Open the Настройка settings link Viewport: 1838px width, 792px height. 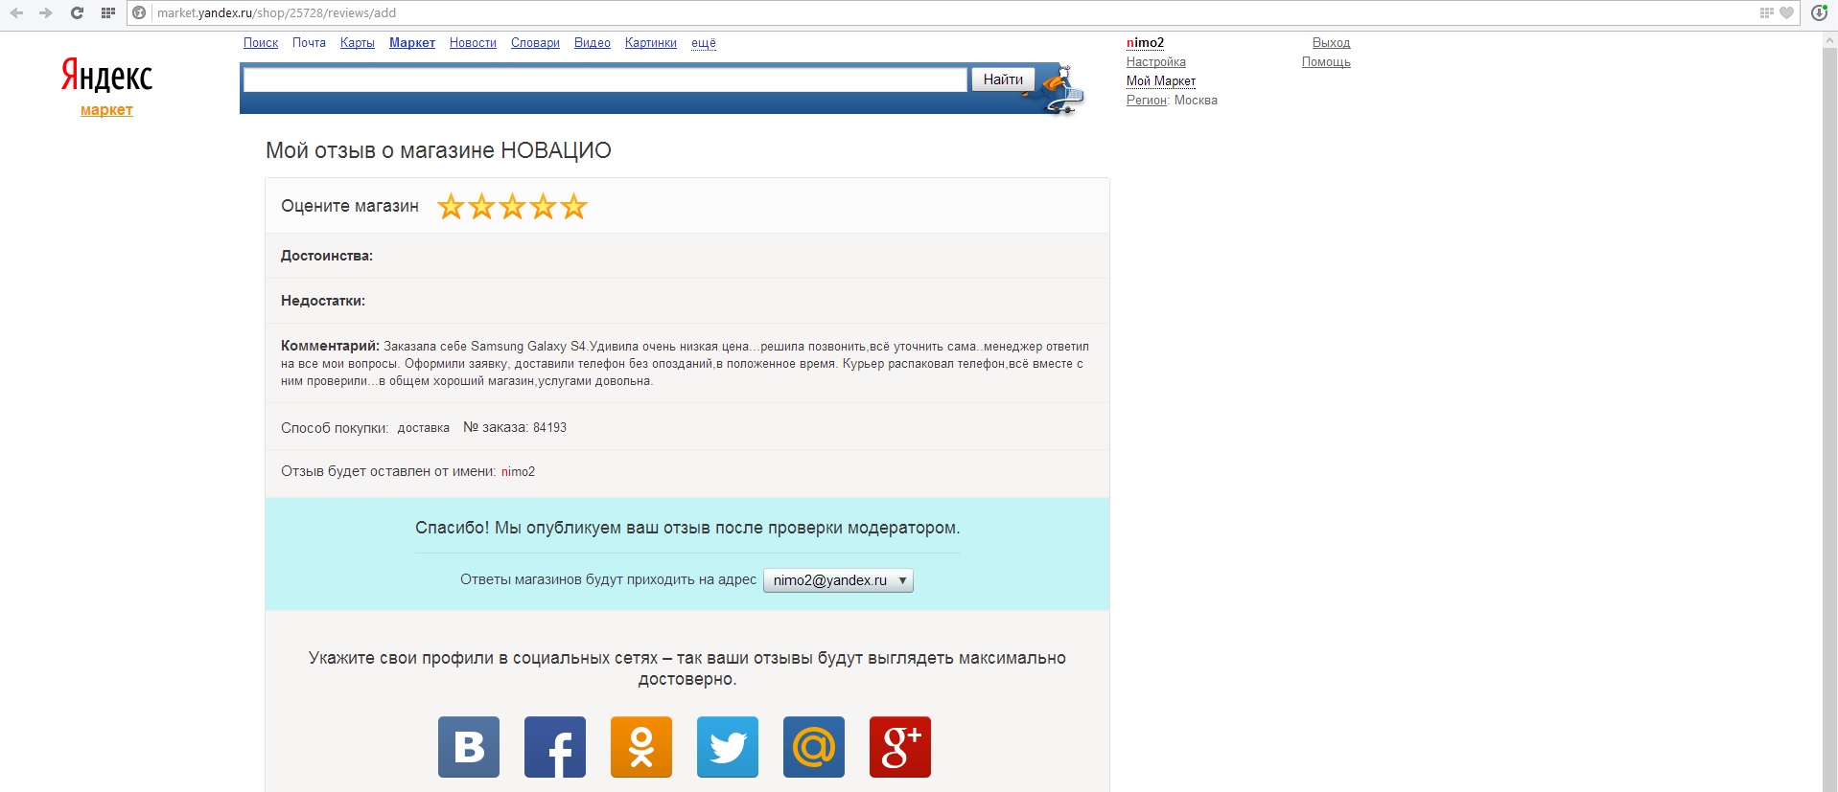[x=1156, y=62]
